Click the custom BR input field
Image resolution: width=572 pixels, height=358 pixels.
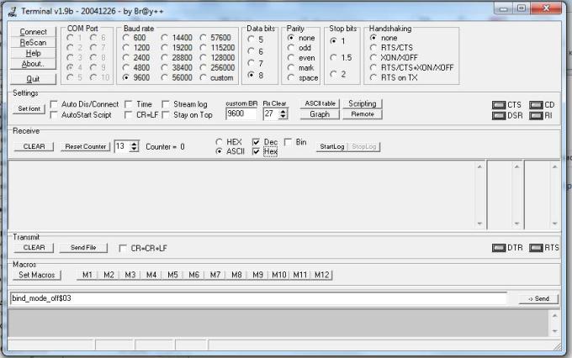241,113
